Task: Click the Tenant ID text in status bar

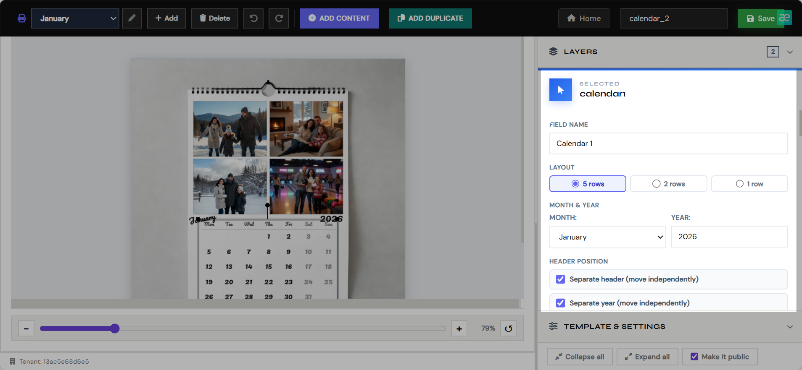Action: click(54, 361)
